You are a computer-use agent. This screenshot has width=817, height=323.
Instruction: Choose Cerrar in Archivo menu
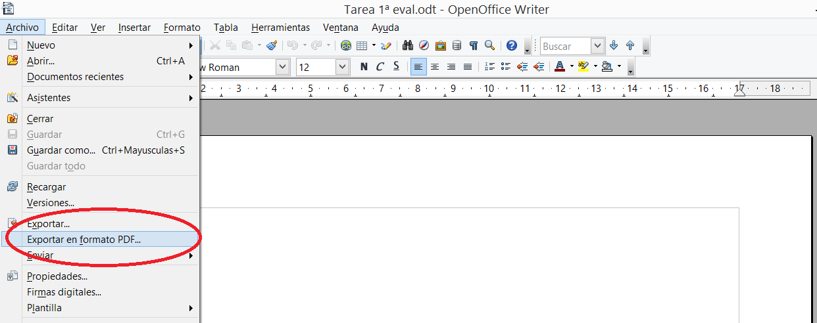coord(101,119)
